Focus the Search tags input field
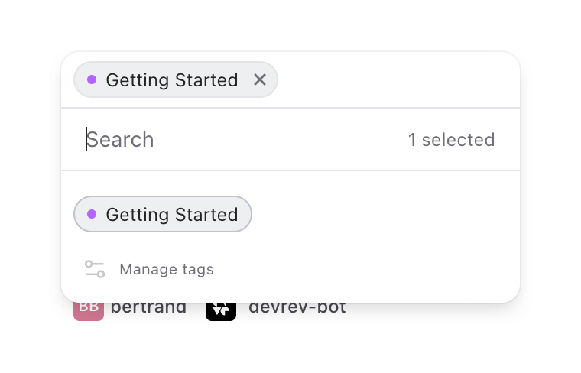Image resolution: width=581 pixels, height=373 pixels. pyautogui.click(x=229, y=139)
